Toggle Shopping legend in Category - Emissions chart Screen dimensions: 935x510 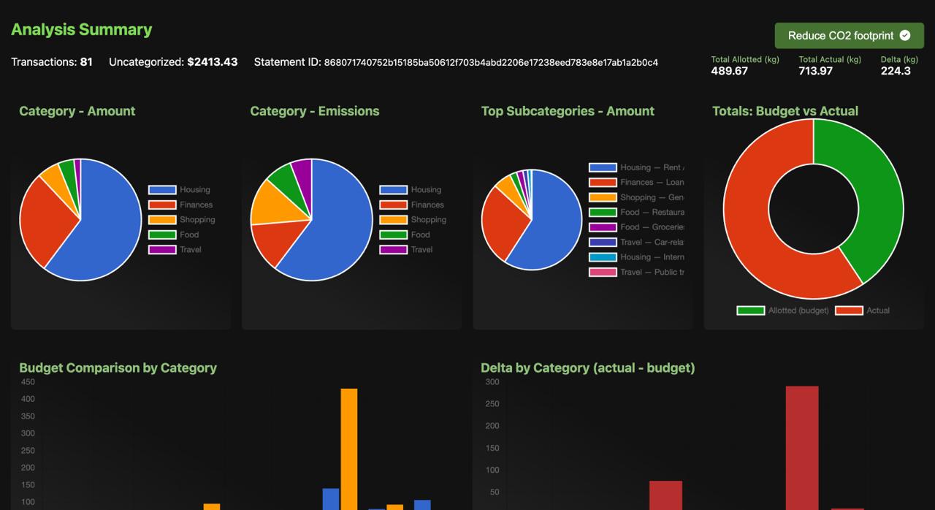point(413,220)
